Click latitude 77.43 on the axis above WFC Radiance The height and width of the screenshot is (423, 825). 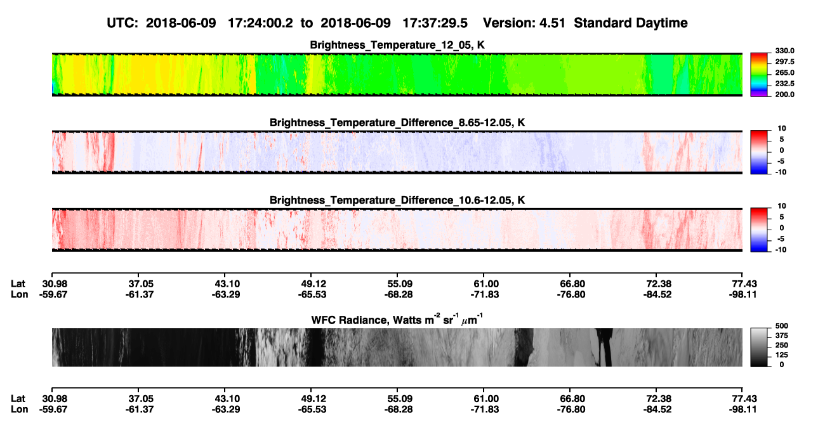coord(744,283)
